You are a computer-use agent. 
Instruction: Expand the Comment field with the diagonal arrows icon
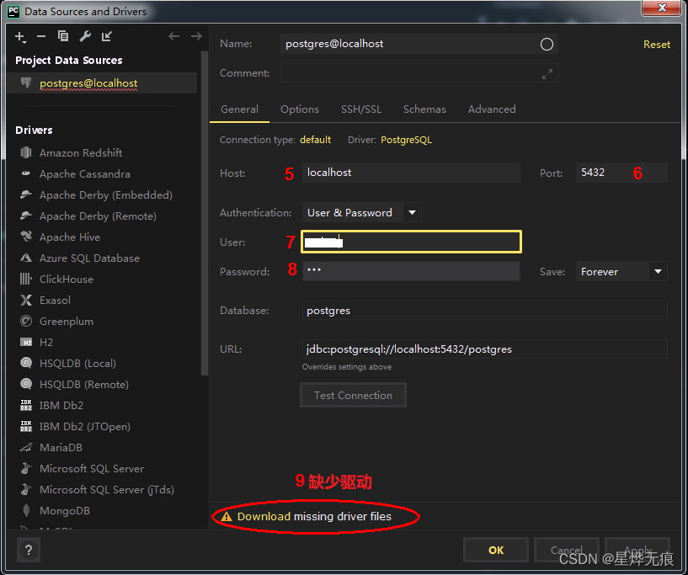click(x=547, y=73)
